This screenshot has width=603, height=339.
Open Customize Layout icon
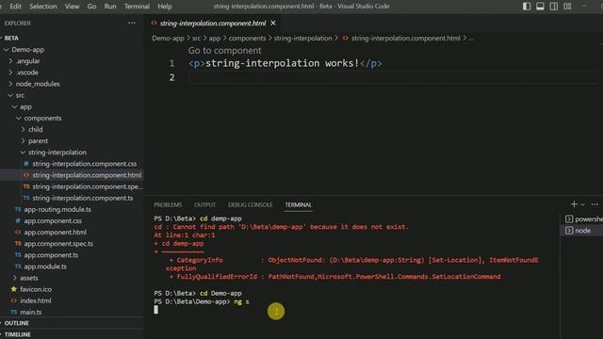coord(567,7)
